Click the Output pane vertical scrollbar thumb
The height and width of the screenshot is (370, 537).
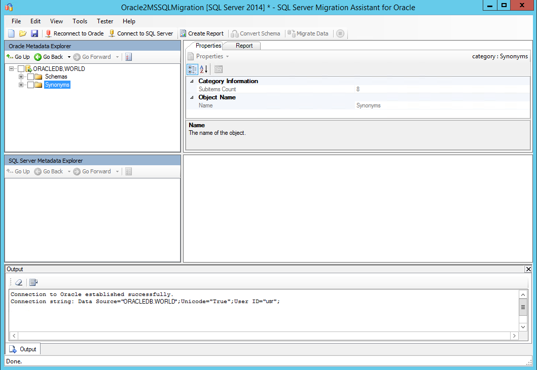tap(523, 307)
